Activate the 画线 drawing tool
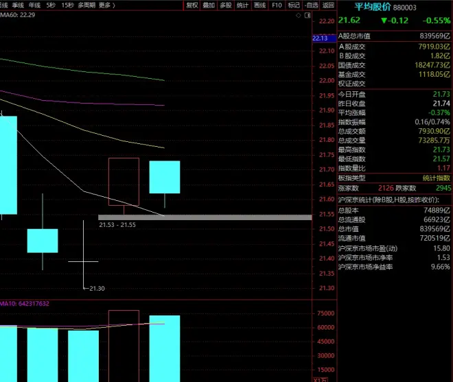This screenshot has height=382, width=453. (x=259, y=5)
